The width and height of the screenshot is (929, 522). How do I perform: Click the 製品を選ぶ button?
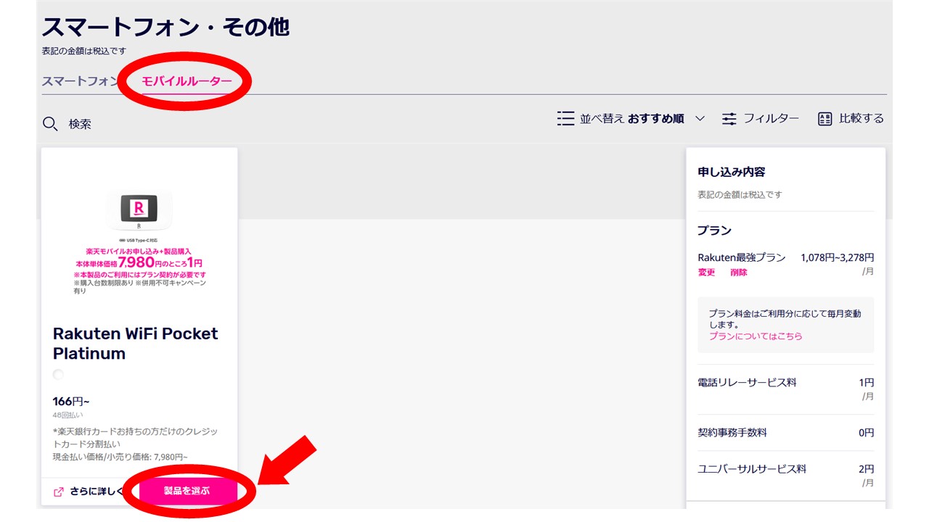(187, 491)
